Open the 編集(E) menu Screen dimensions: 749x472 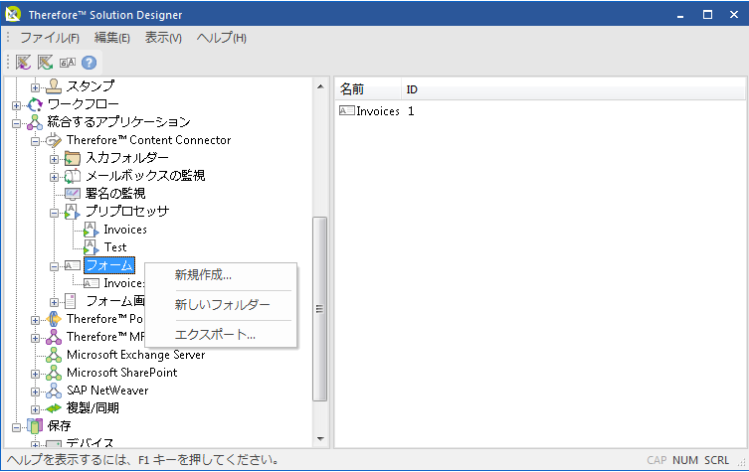pyautogui.click(x=111, y=38)
